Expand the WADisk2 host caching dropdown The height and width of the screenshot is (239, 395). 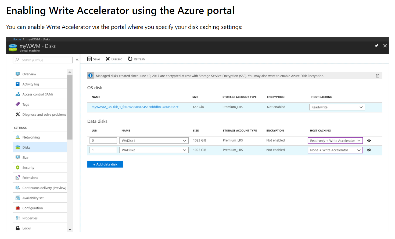point(335,150)
